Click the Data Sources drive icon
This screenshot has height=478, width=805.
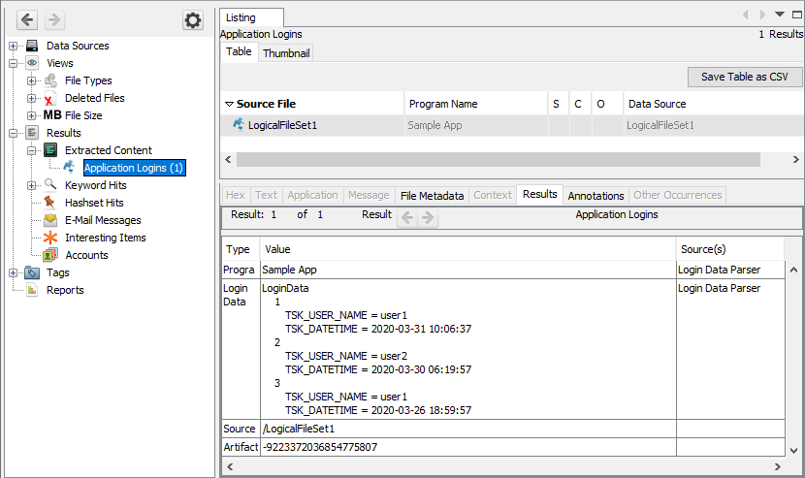coord(32,46)
